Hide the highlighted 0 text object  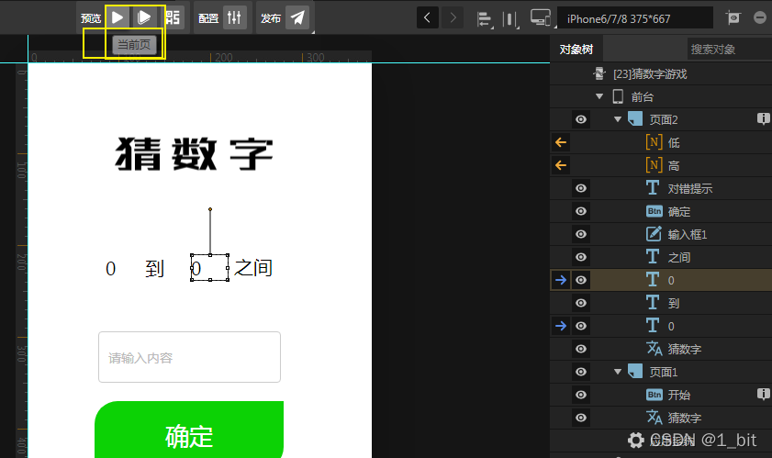(x=581, y=280)
